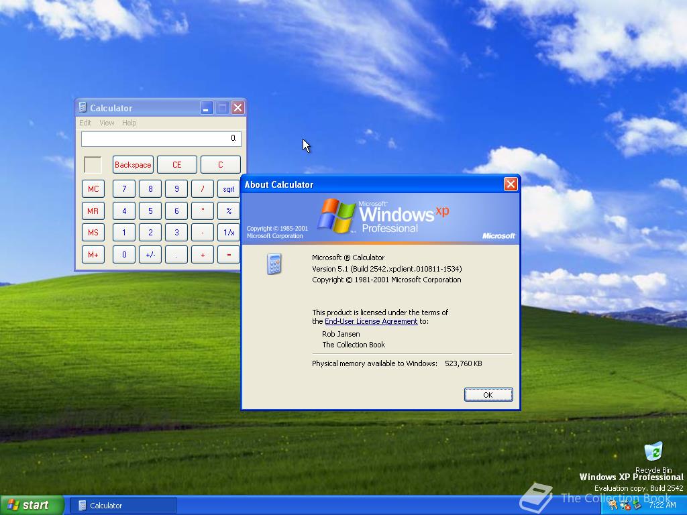Click the version text 'Version 5.1 (Build 2542.xpclient.010811-1534)'
The height and width of the screenshot is (515, 687).
387,268
